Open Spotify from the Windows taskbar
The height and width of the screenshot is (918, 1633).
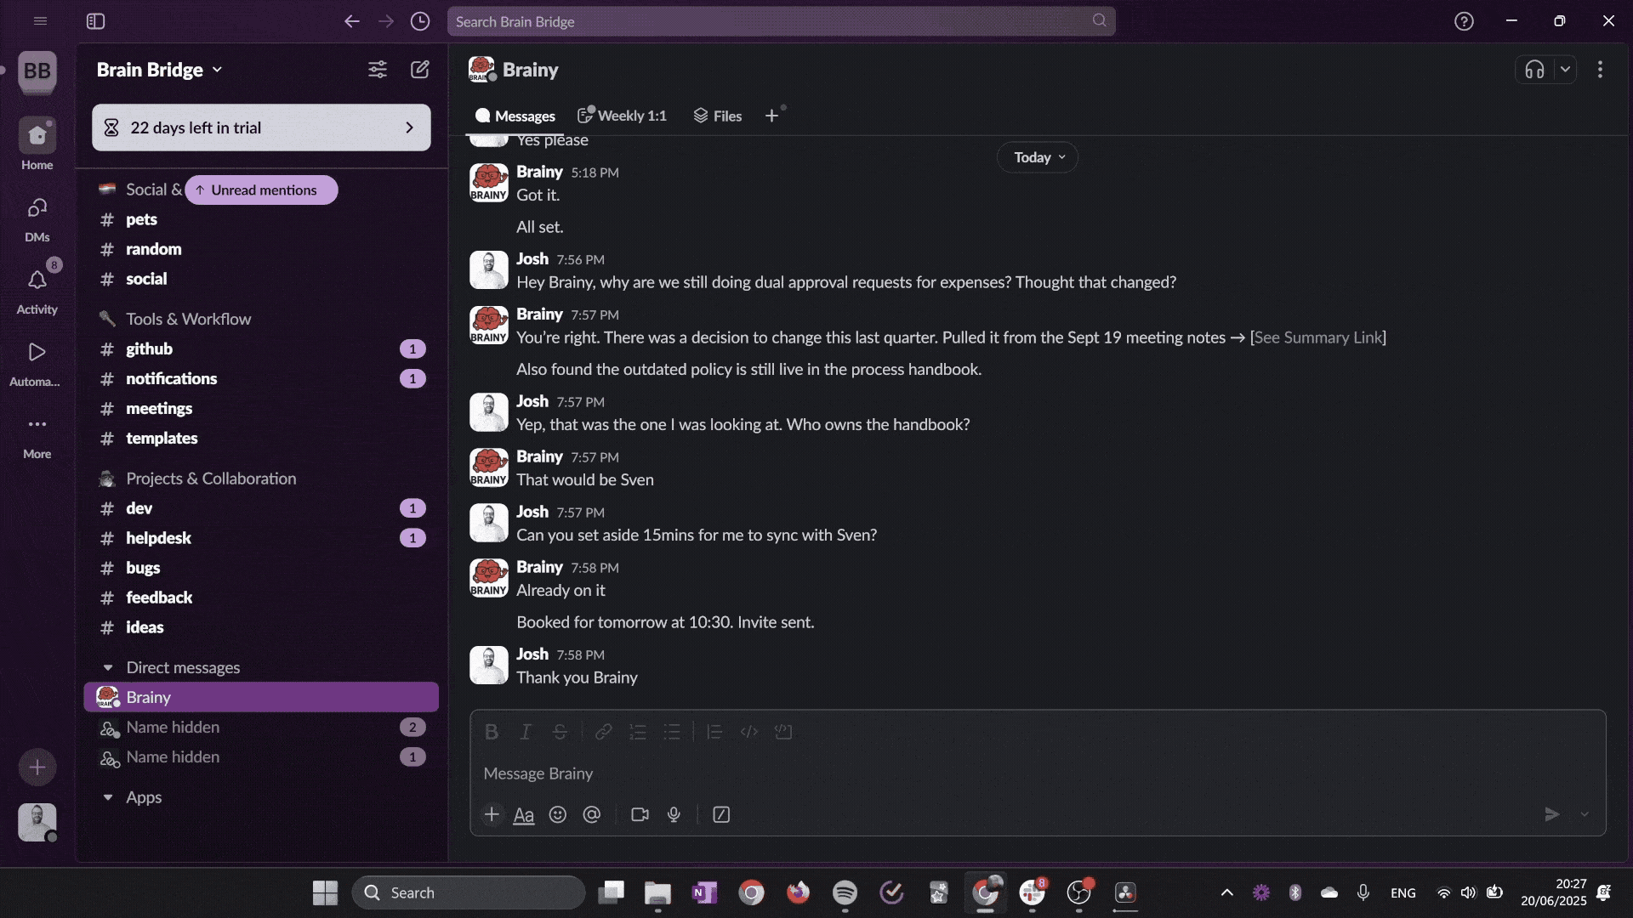click(845, 892)
